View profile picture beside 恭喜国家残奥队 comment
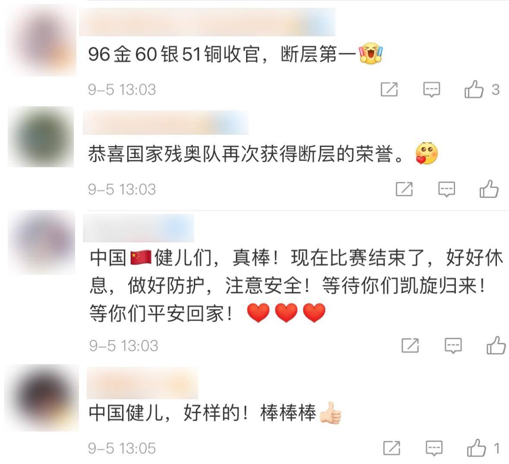The height and width of the screenshot is (464, 509). (41, 137)
